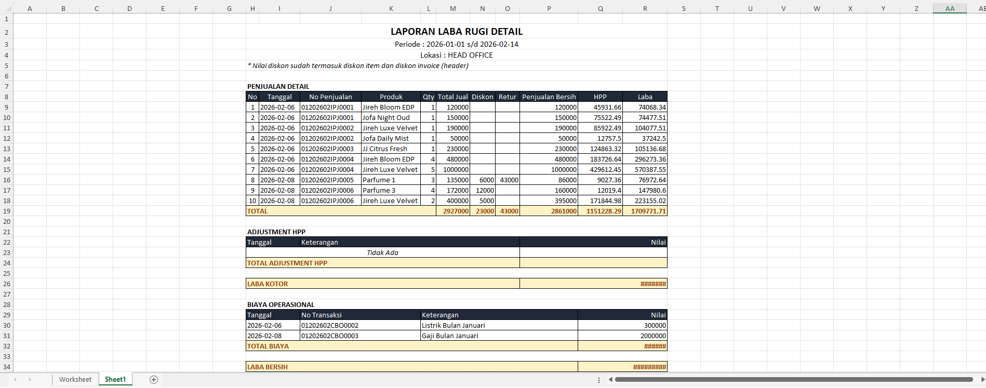
Task: Select the Sheet1 tab
Action: [115, 380]
